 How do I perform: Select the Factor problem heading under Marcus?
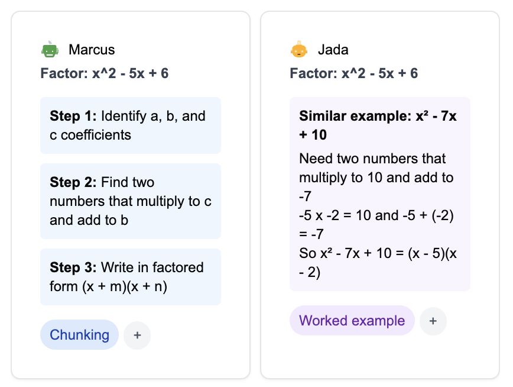coord(105,73)
